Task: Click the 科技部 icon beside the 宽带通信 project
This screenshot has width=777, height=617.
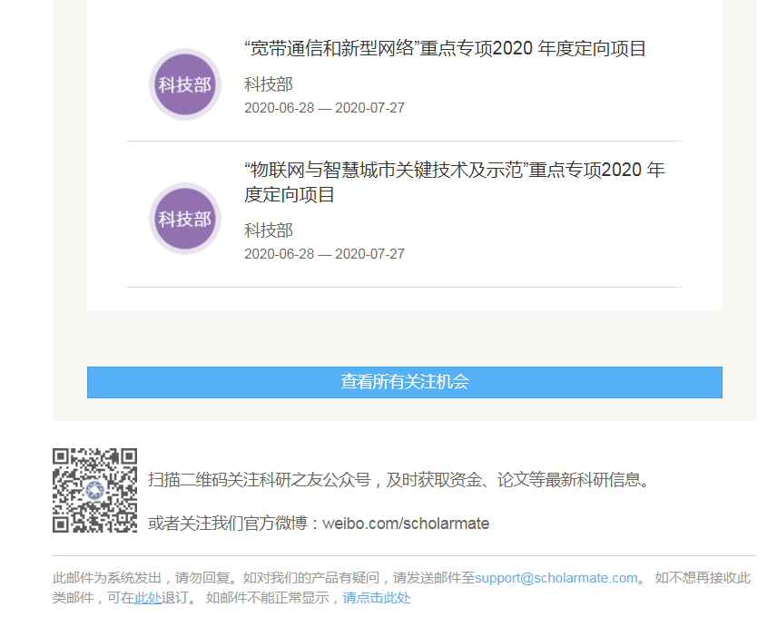Action: 185,84
